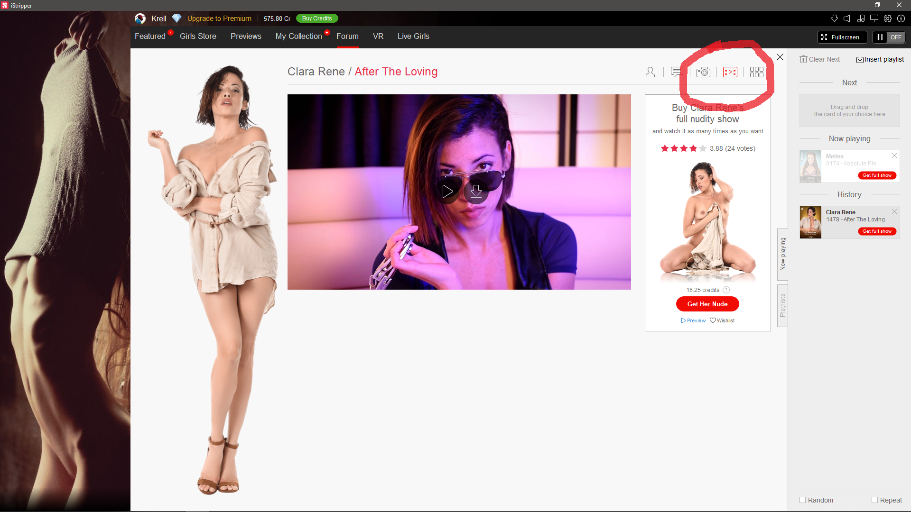The height and width of the screenshot is (512, 911).
Task: Toggle the ON/OFF show switch
Action: click(x=889, y=37)
